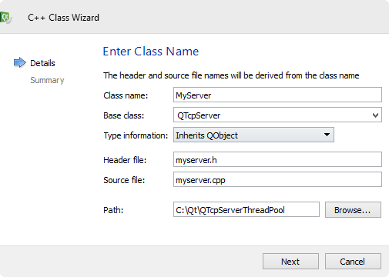The width and height of the screenshot is (389, 277).
Task: Click into the Base class text QTcpServer
Action: pos(199,115)
